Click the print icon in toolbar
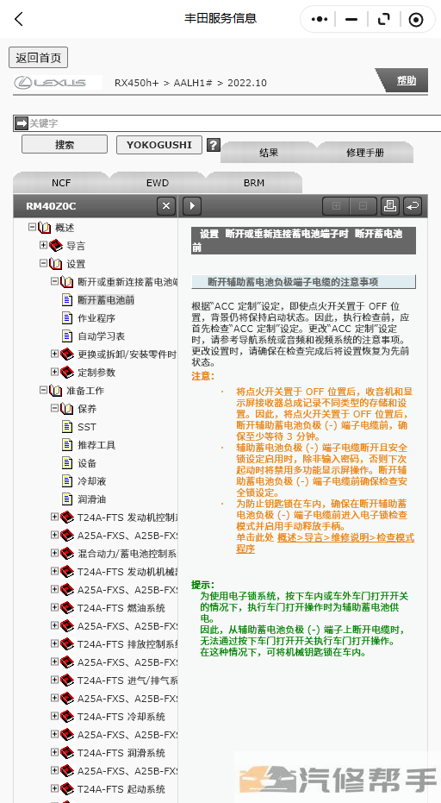441x803 pixels. pyautogui.click(x=390, y=206)
